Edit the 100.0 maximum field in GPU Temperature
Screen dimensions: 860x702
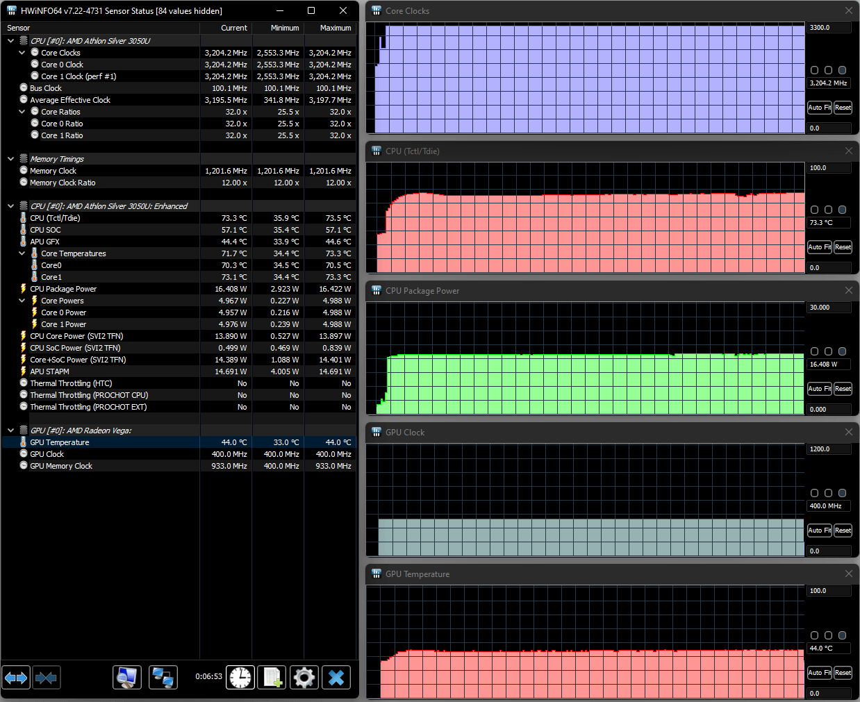coord(829,591)
